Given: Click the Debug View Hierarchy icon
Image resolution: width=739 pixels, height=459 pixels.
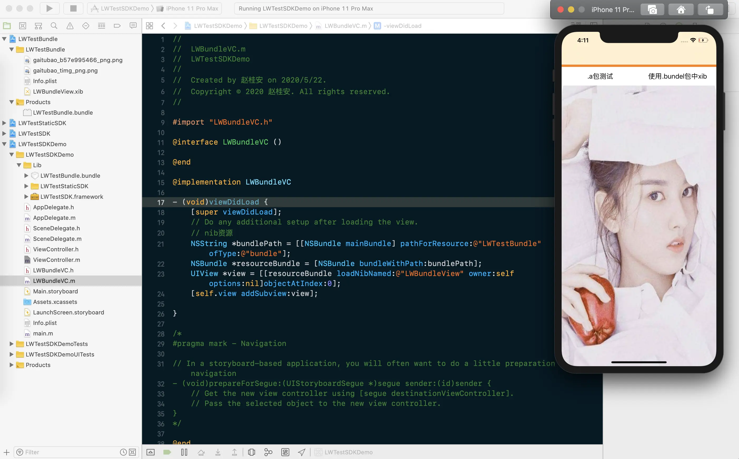Looking at the screenshot, I should 252,452.
